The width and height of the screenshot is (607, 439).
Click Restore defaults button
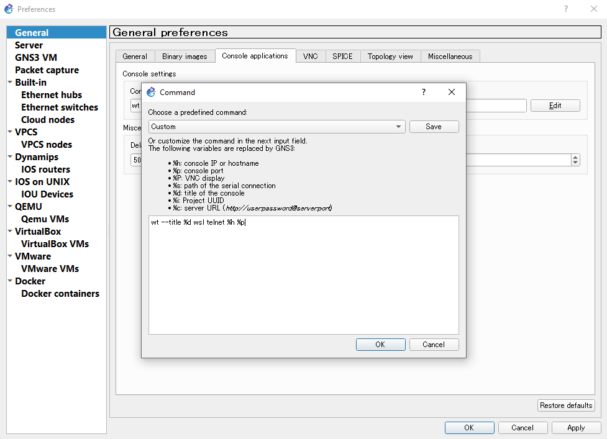pyautogui.click(x=566, y=405)
